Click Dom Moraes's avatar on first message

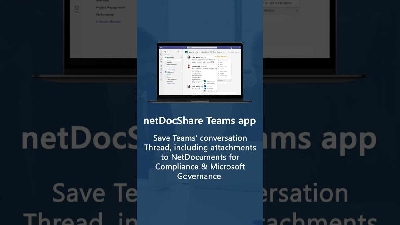[189, 57]
